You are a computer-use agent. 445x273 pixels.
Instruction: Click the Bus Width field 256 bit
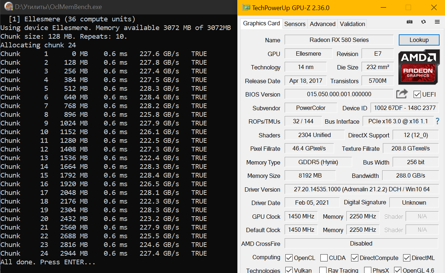pos(416,162)
